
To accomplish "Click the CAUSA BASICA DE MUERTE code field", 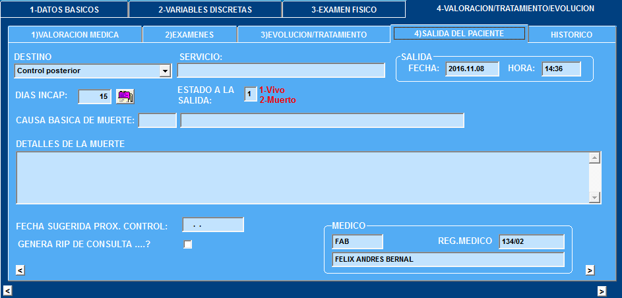I will [157, 121].
